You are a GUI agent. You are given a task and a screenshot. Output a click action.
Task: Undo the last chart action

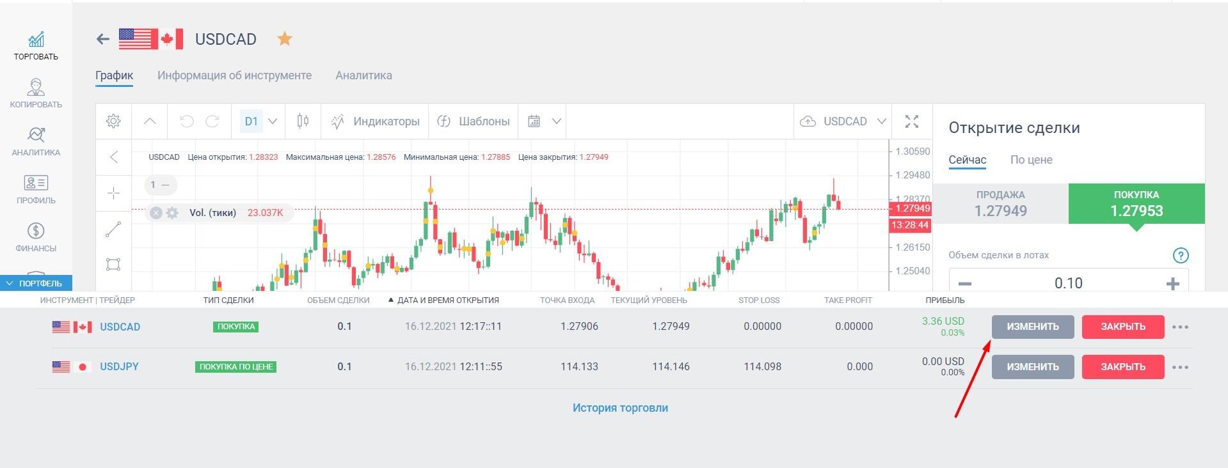tap(186, 121)
